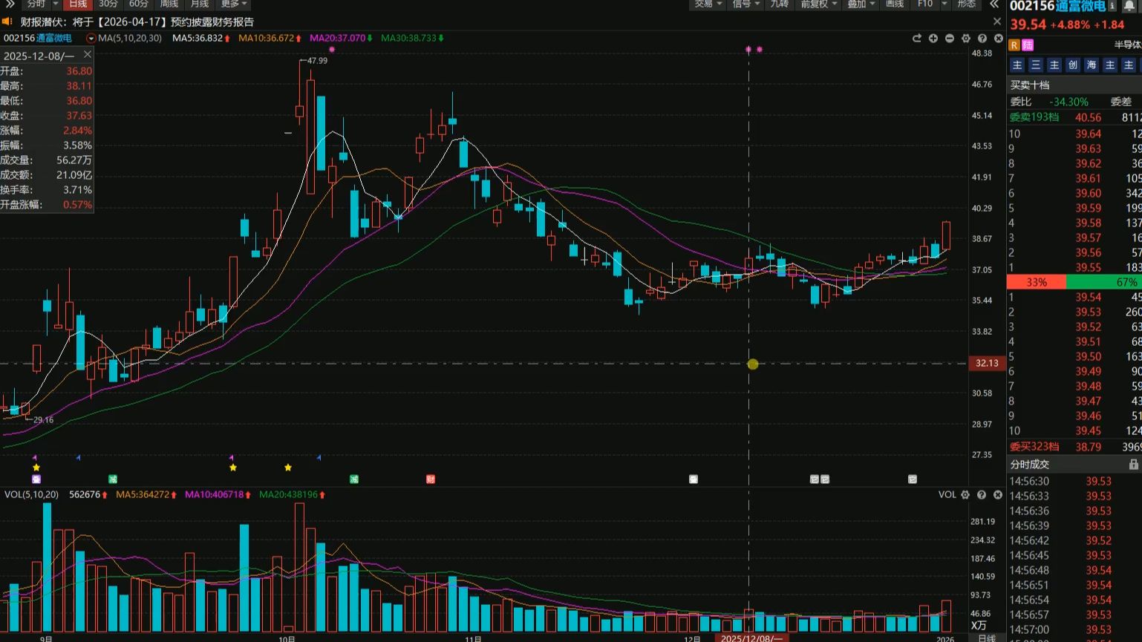Click the zoom out minus icon on chart

(x=949, y=39)
